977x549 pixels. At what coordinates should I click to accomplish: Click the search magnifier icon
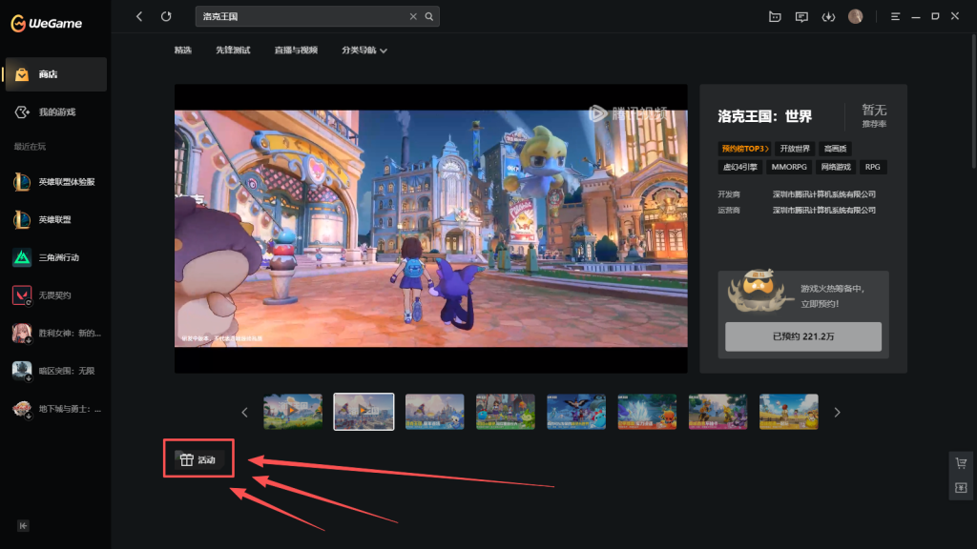coord(429,16)
